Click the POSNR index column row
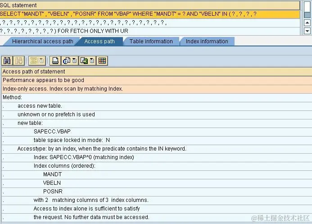The image size is (312, 224). [x=157, y=192]
